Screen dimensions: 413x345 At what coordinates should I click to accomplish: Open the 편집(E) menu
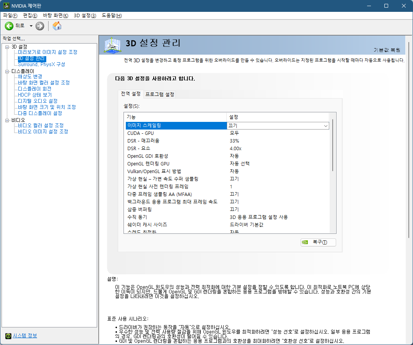tap(30, 16)
